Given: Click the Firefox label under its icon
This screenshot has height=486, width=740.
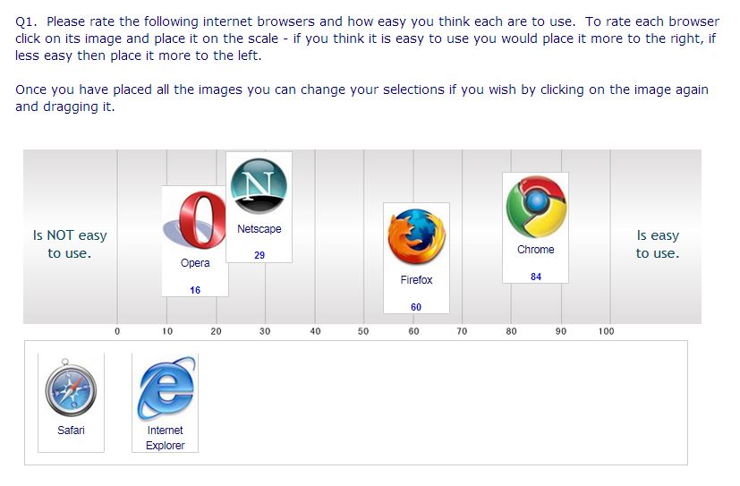Looking at the screenshot, I should [x=416, y=280].
